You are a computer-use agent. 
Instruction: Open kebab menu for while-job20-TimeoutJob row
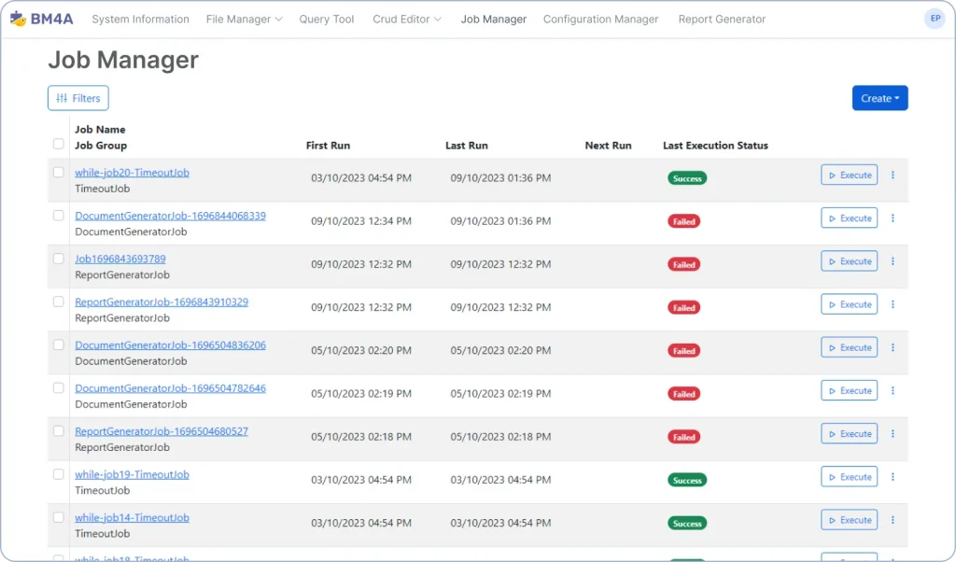[x=893, y=176]
